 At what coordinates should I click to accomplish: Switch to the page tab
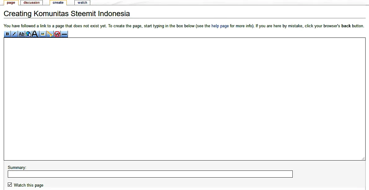click(11, 2)
